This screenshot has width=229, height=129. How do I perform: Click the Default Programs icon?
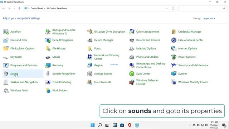(48, 40)
